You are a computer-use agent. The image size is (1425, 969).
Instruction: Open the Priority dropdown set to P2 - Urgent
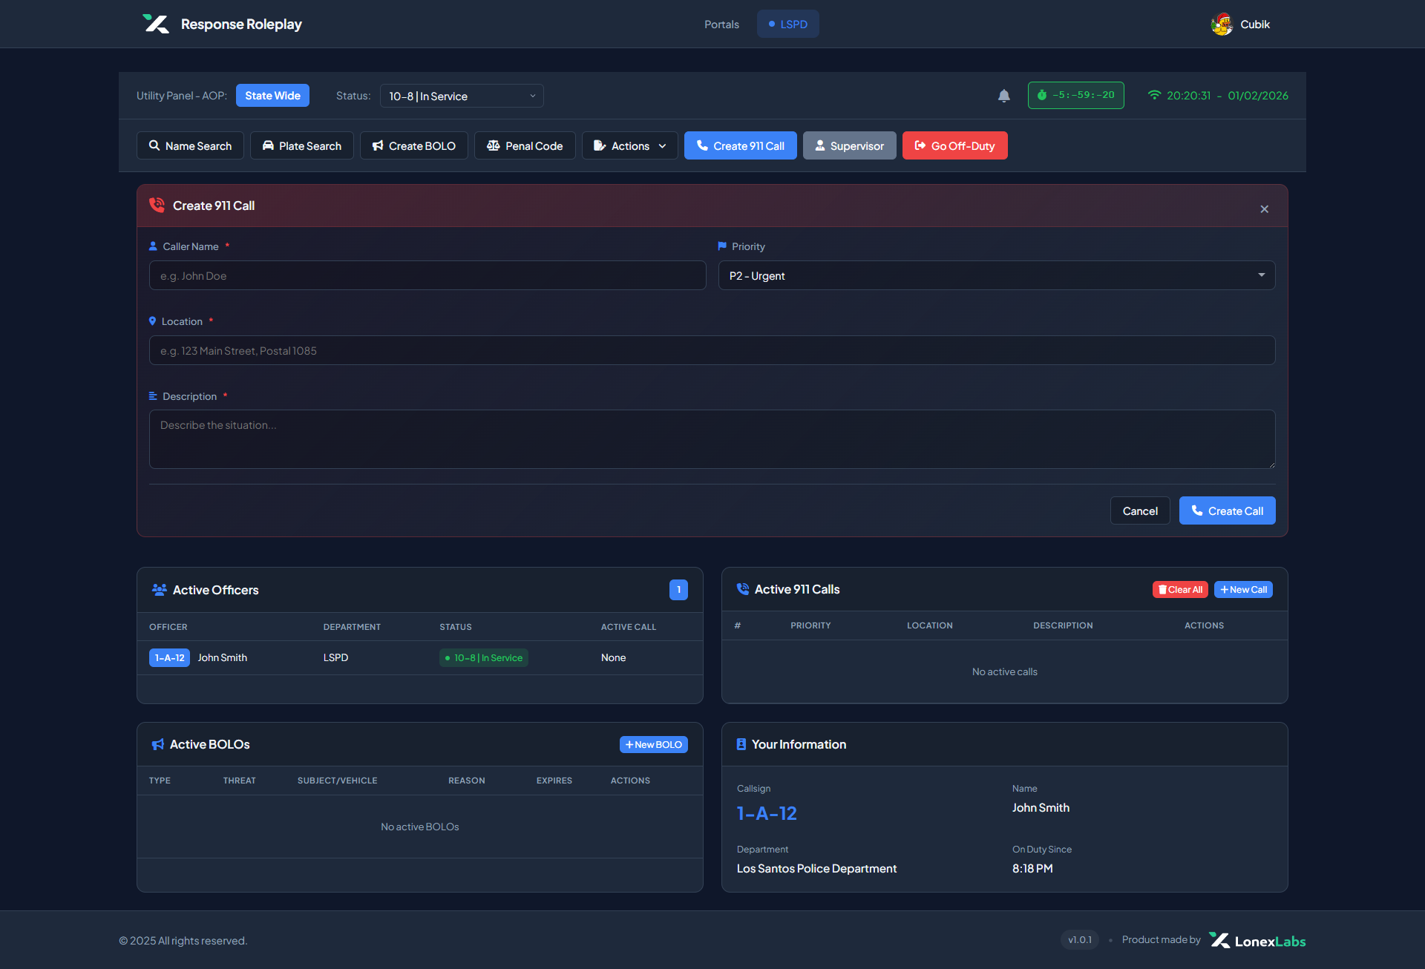click(997, 275)
